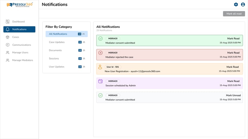248x139 pixels.
Task: Click the red rejected-case X icon
Action: (x=100, y=53)
